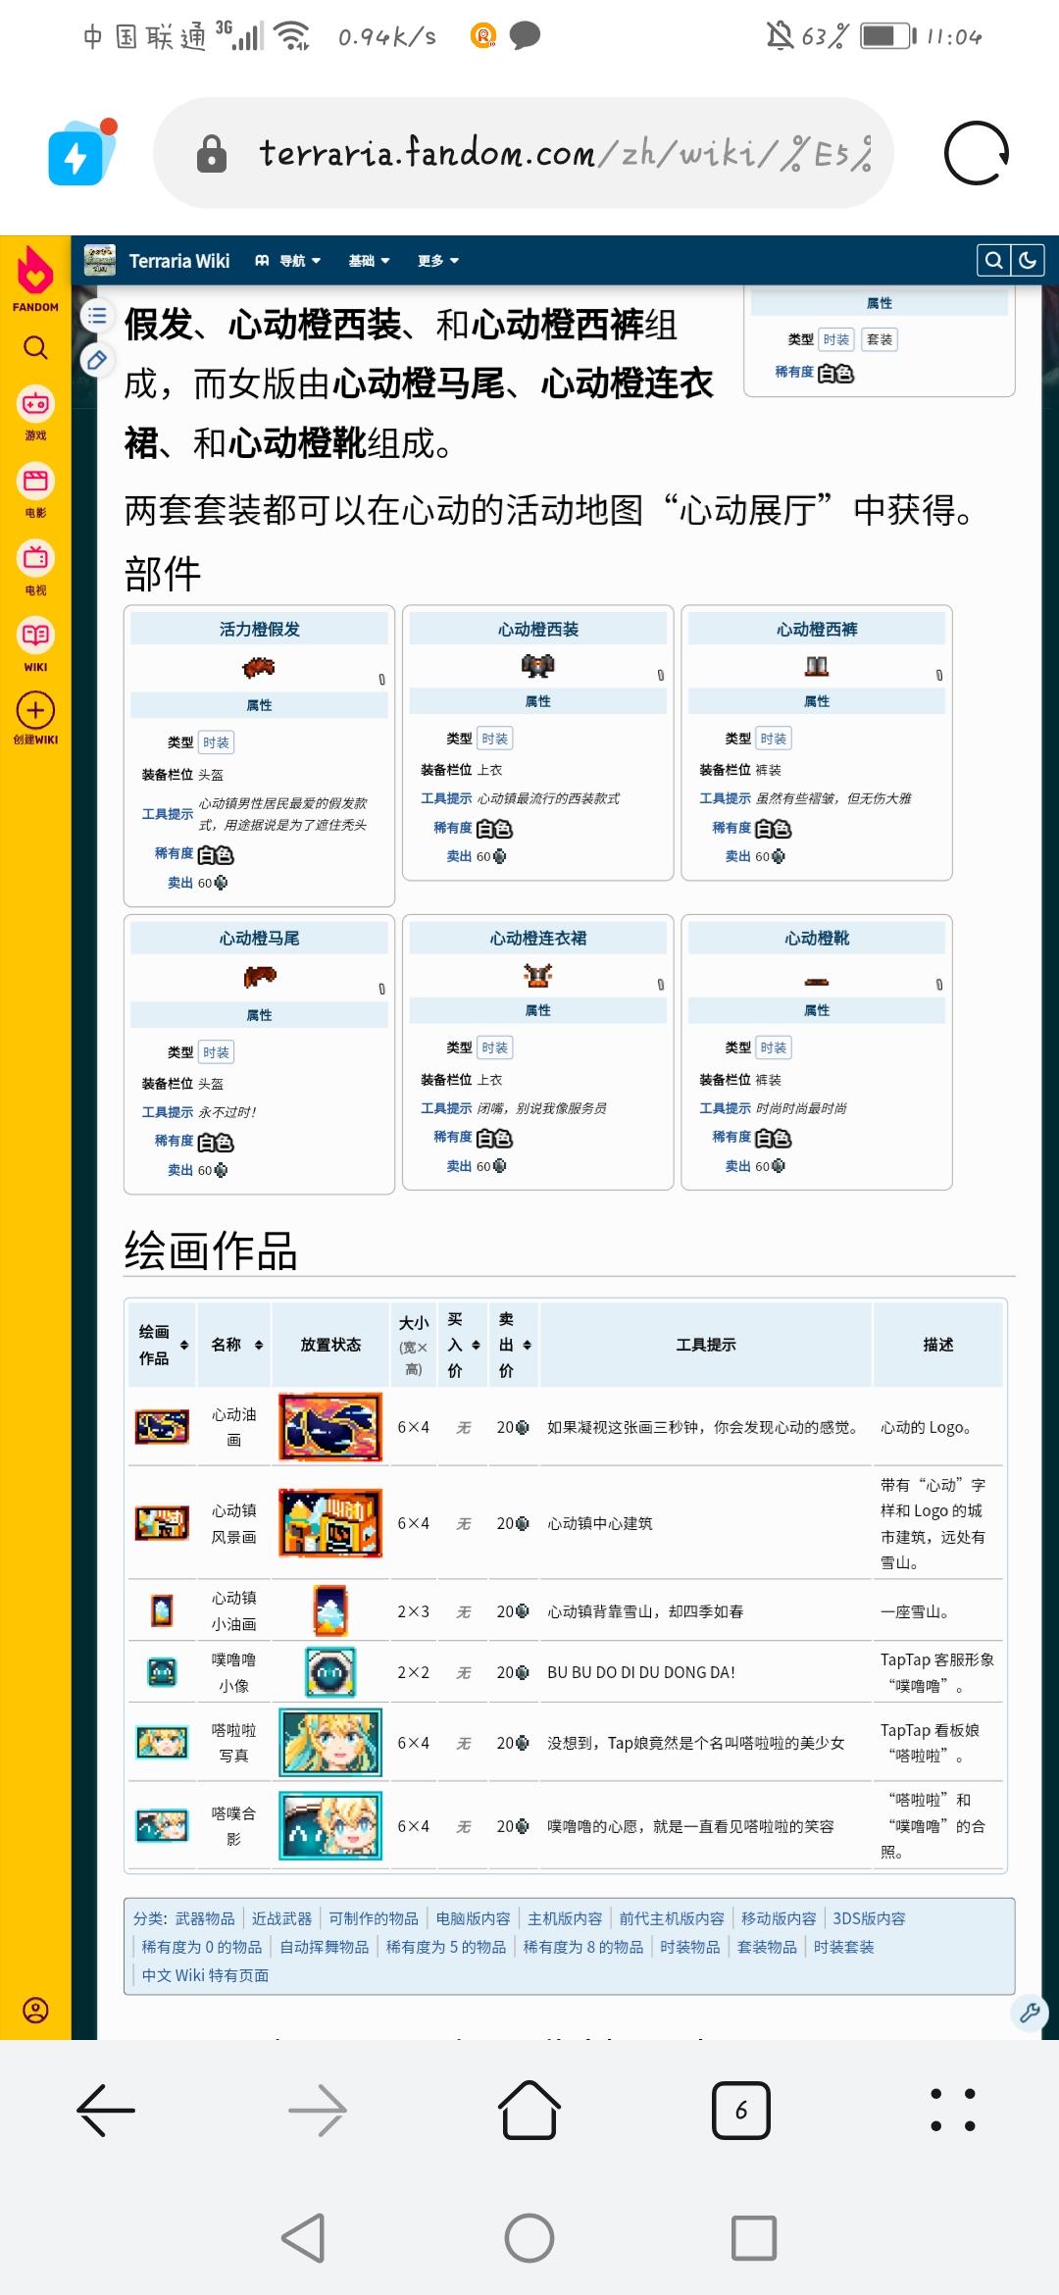The image size is (1059, 2295).
Task: Tap Android home circle
Action: (529, 2238)
